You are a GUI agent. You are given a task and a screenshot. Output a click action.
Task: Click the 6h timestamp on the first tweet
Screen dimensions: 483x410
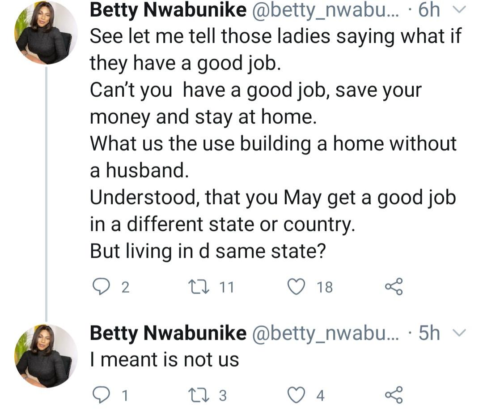tap(429, 11)
